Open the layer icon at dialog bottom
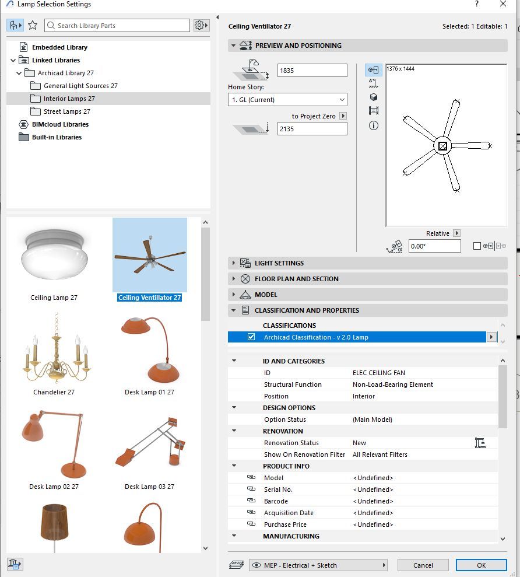 tap(236, 565)
